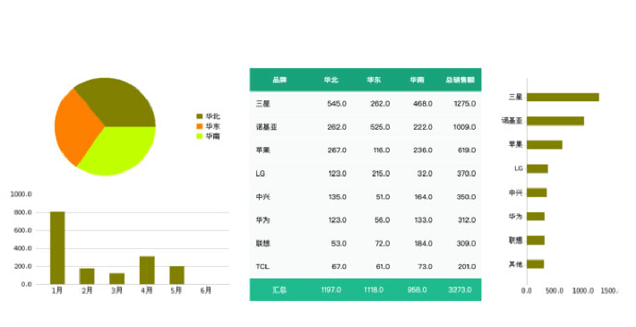This screenshot has width=636, height=327.
Task: Click the 3月 bar in monthly chart
Action: click(x=116, y=279)
